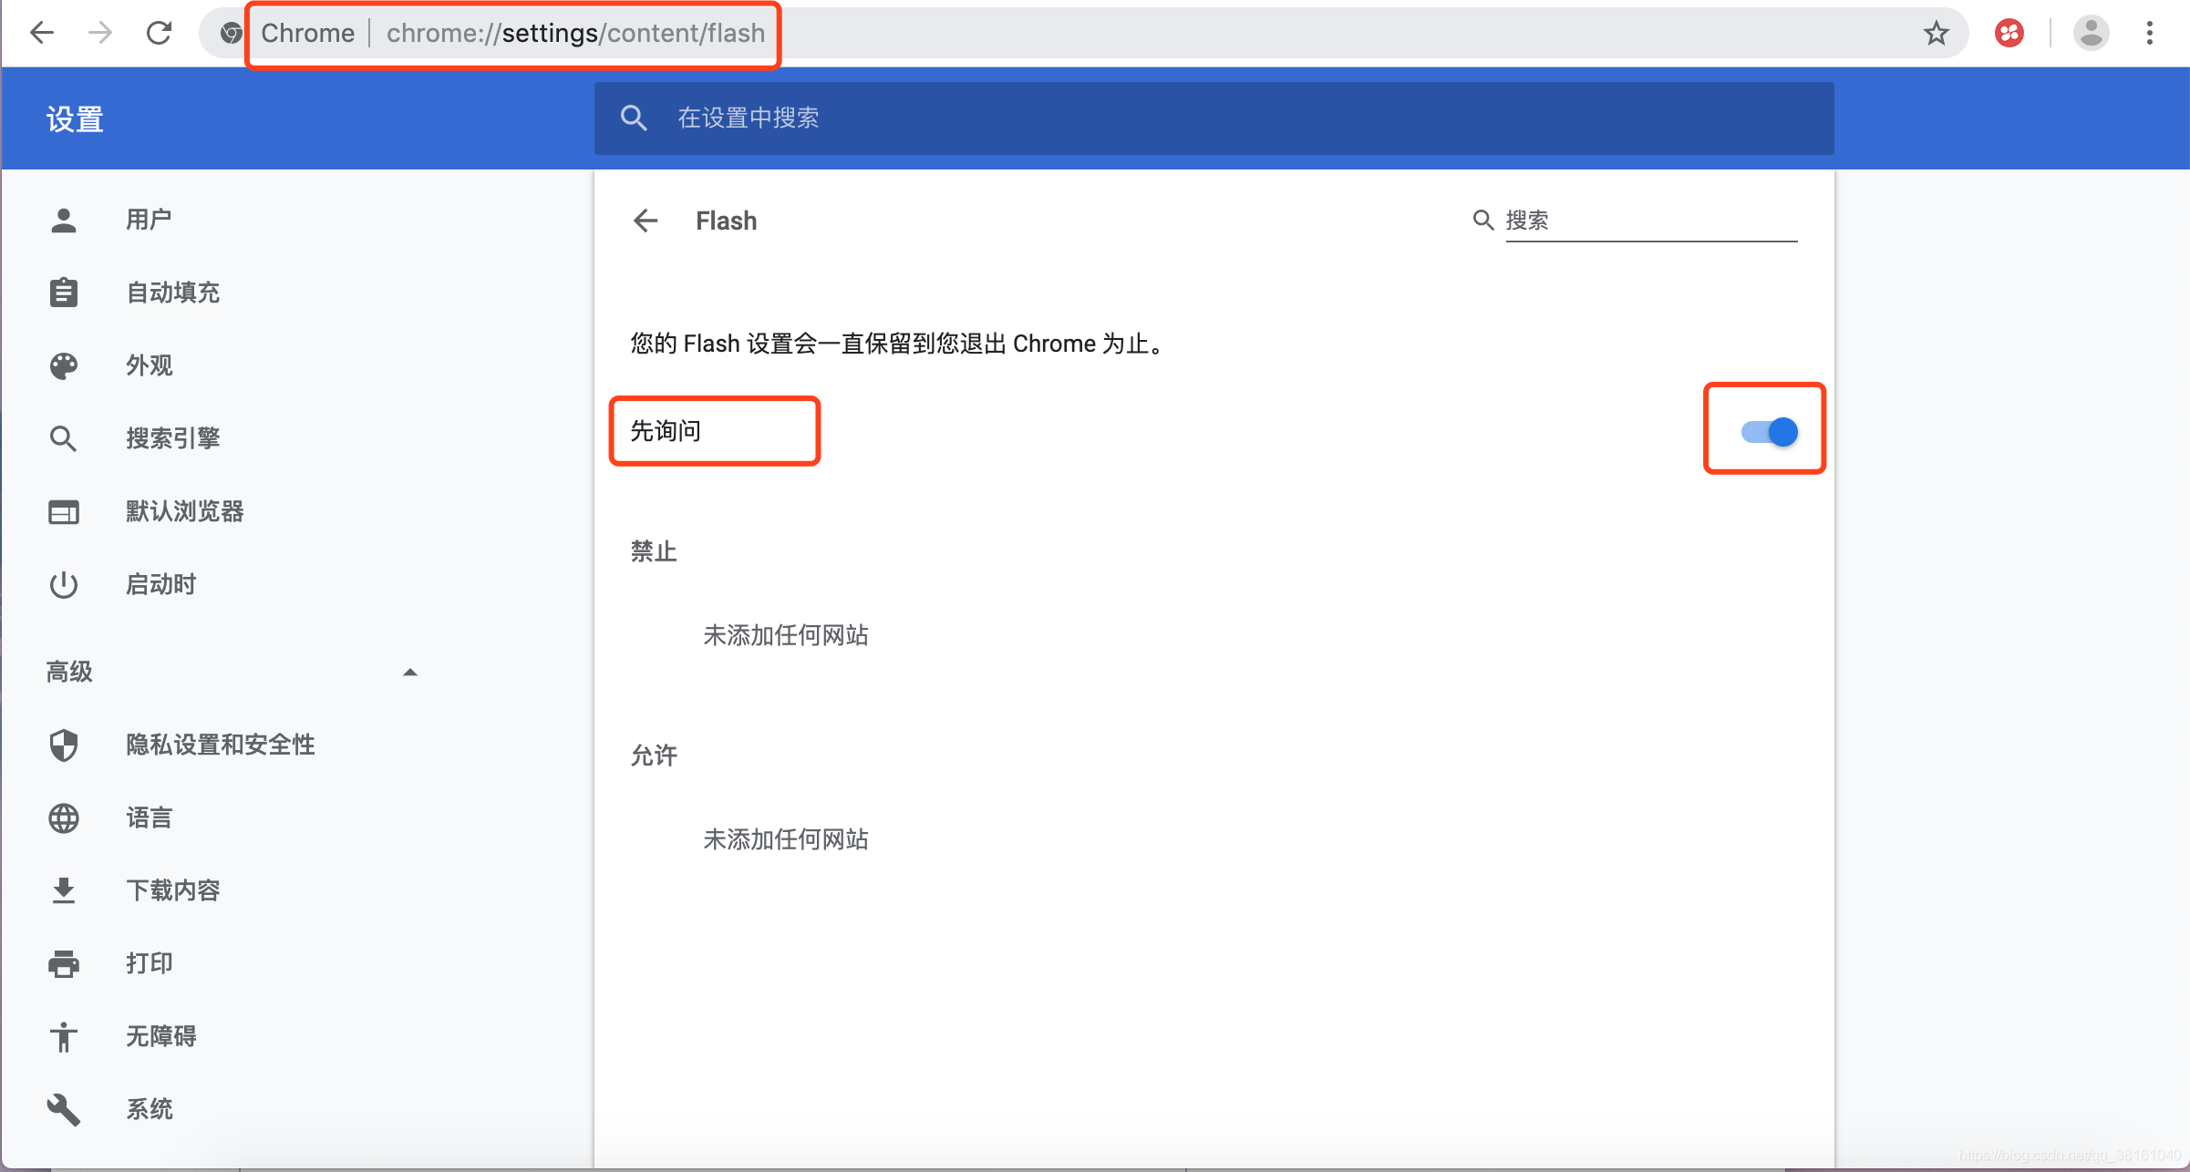
Task: Open the red extension icon in the toolbar
Action: (x=2009, y=34)
